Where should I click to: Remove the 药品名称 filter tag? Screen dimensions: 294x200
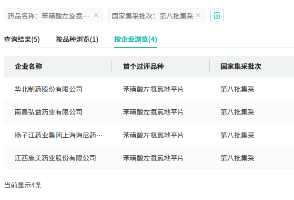pyautogui.click(x=96, y=15)
